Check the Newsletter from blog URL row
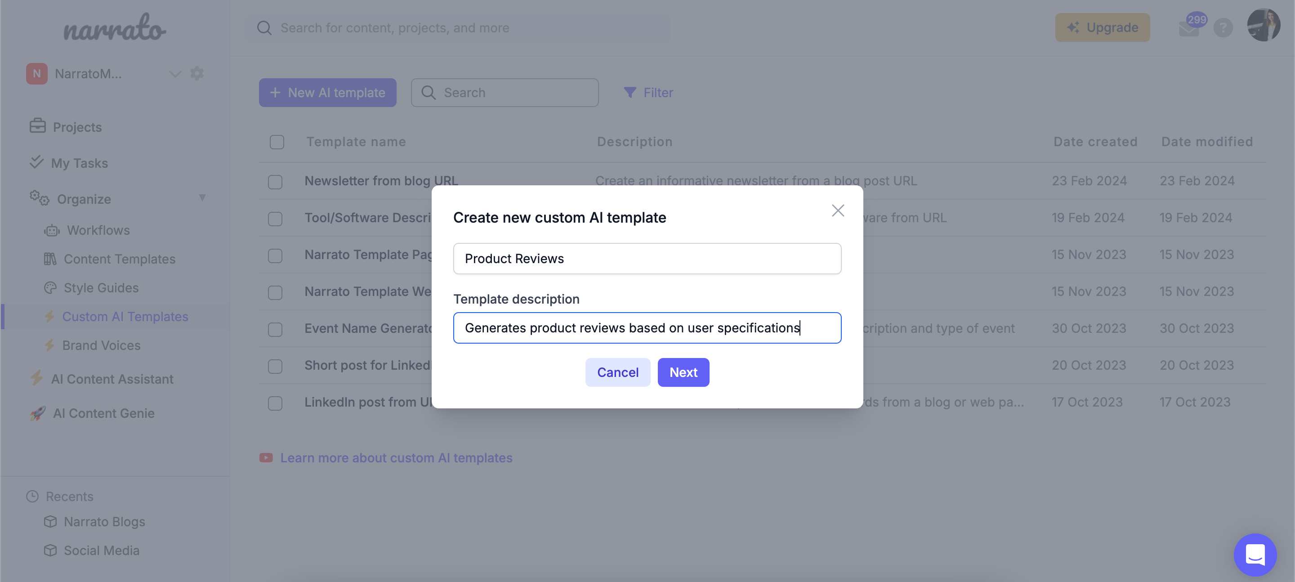 [x=275, y=182]
